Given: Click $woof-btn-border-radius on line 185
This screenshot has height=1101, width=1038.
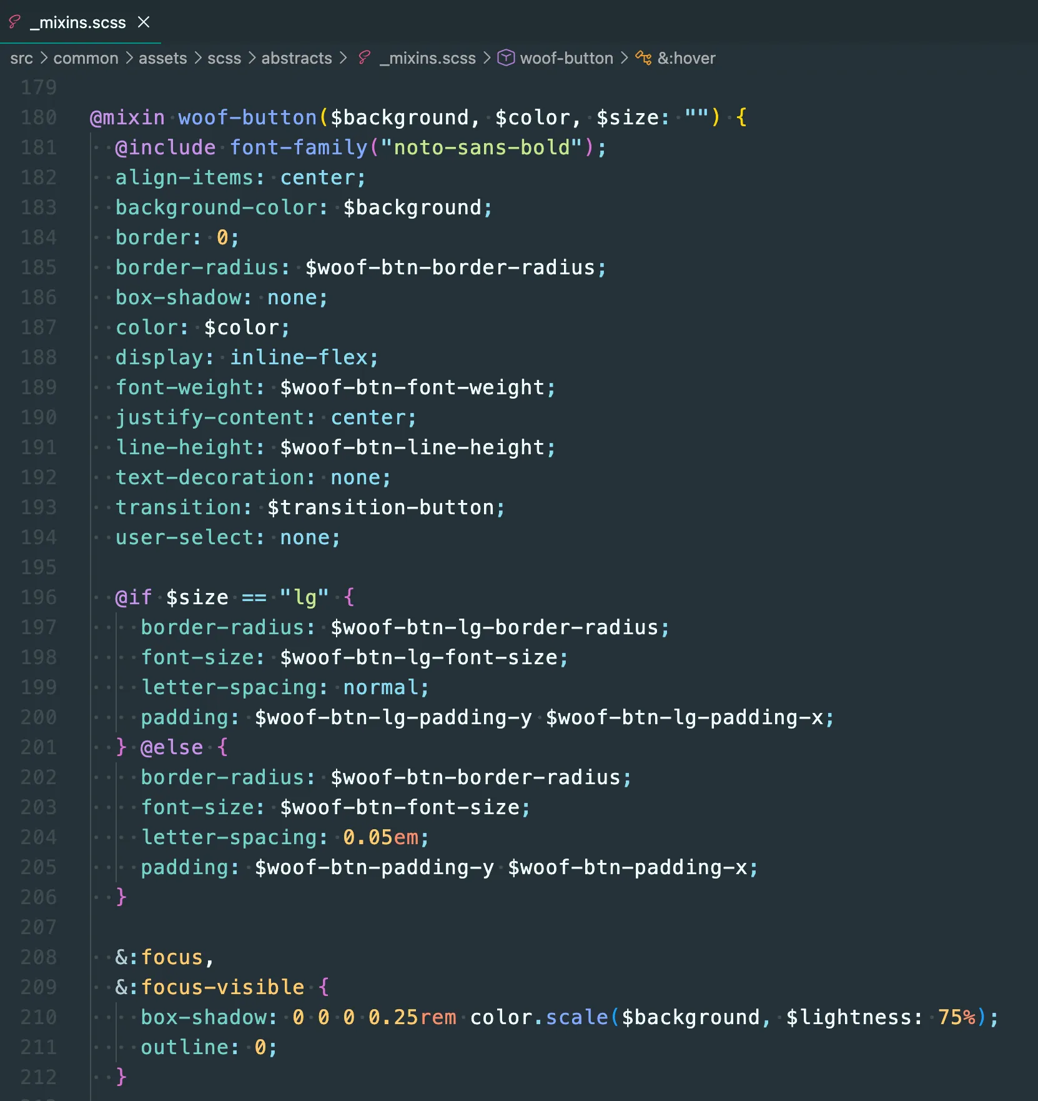Looking at the screenshot, I should coord(450,267).
